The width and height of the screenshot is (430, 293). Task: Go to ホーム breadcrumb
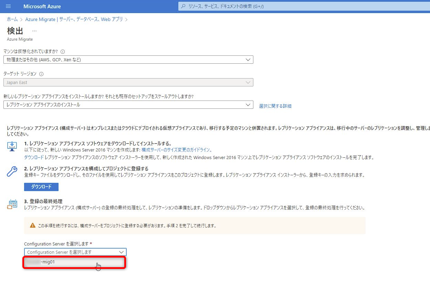pos(12,19)
